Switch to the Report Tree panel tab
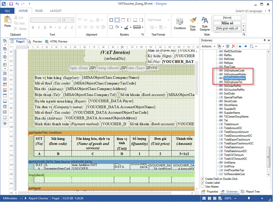This screenshot has width=273, height=202. (x=250, y=192)
